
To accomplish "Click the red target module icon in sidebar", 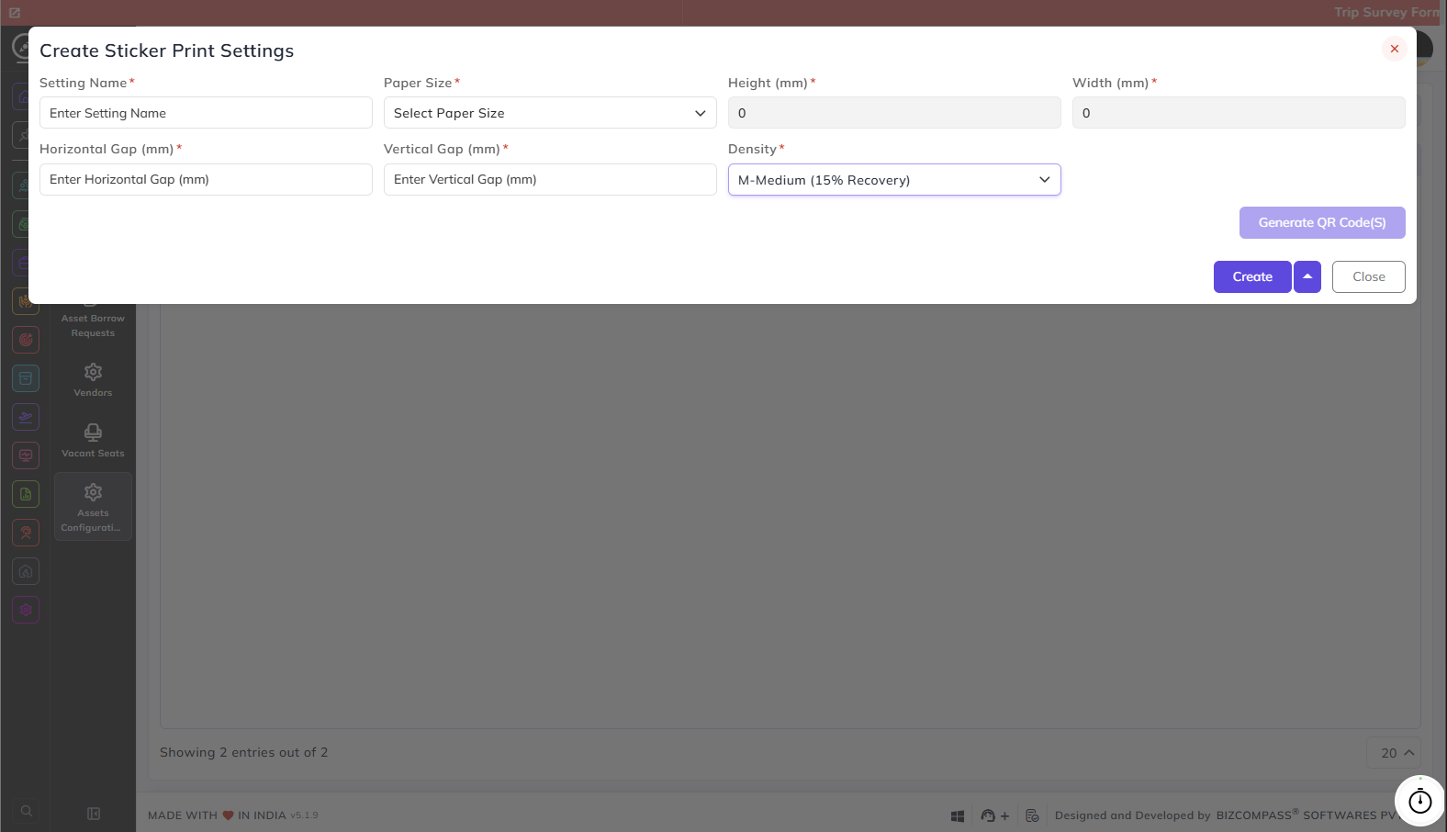I will click(26, 340).
